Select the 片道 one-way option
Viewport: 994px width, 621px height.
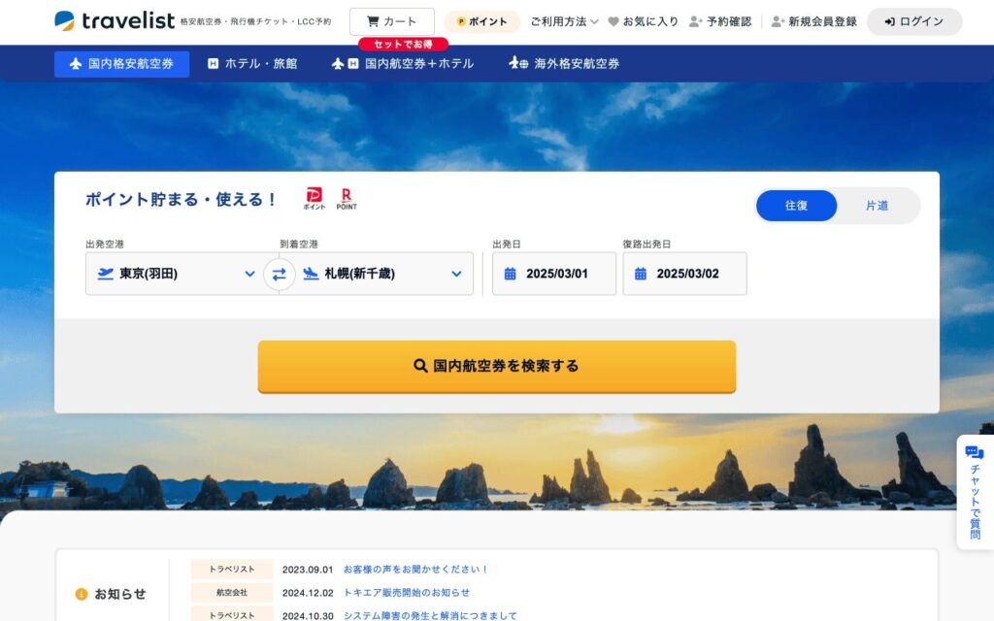(x=878, y=206)
